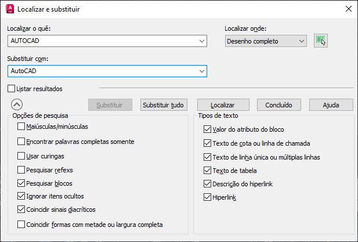Viewport: 358px width, 242px height.
Task: Uncheck 'Pesquisar blocos' option
Action: tap(21, 183)
